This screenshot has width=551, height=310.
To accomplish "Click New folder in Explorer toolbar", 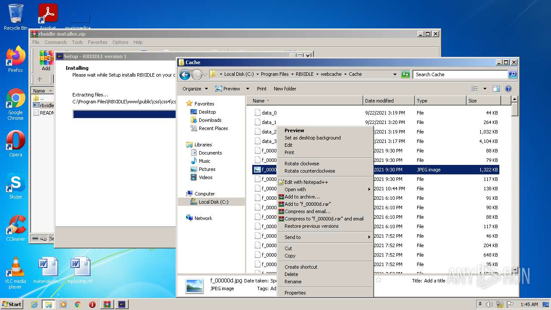I will [x=285, y=89].
